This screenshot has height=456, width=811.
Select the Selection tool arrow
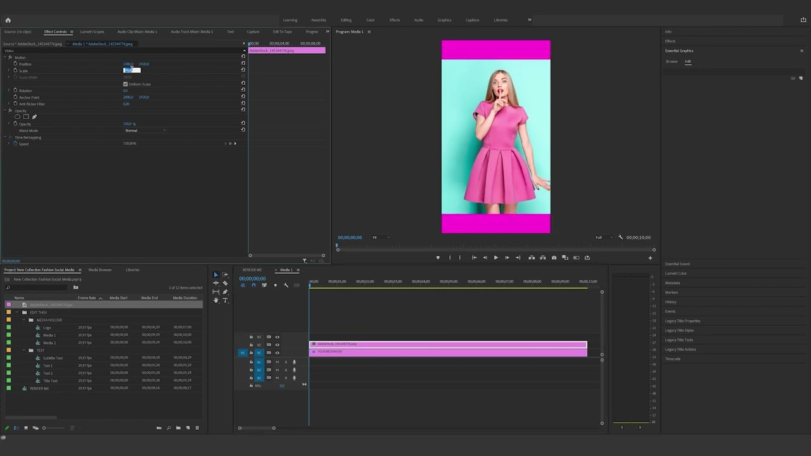pos(215,275)
